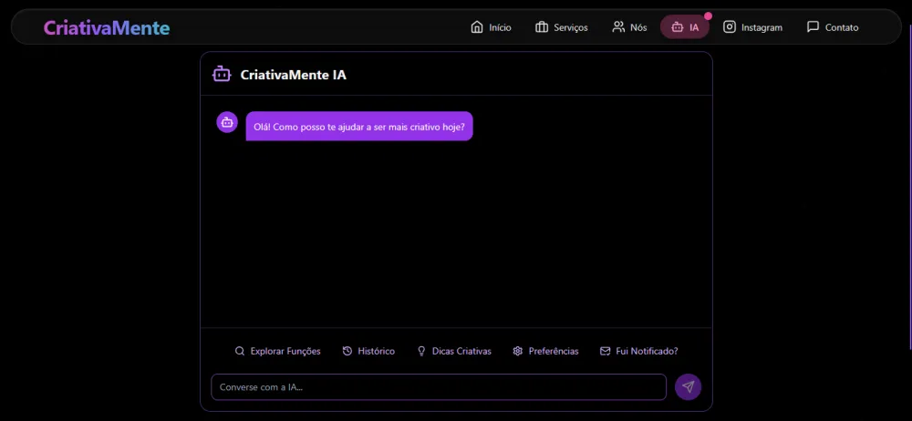Screen dimensions: 912x421
Task: Click the lightbulb icon for Dicas Criativas
Action: [x=421, y=351]
